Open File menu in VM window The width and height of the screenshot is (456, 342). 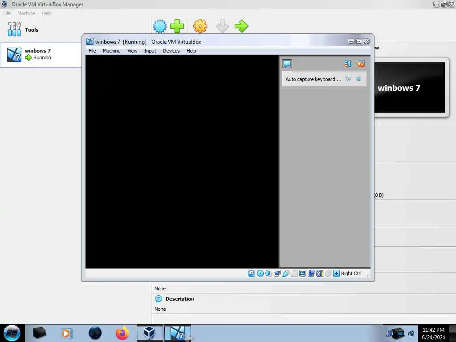(x=92, y=51)
